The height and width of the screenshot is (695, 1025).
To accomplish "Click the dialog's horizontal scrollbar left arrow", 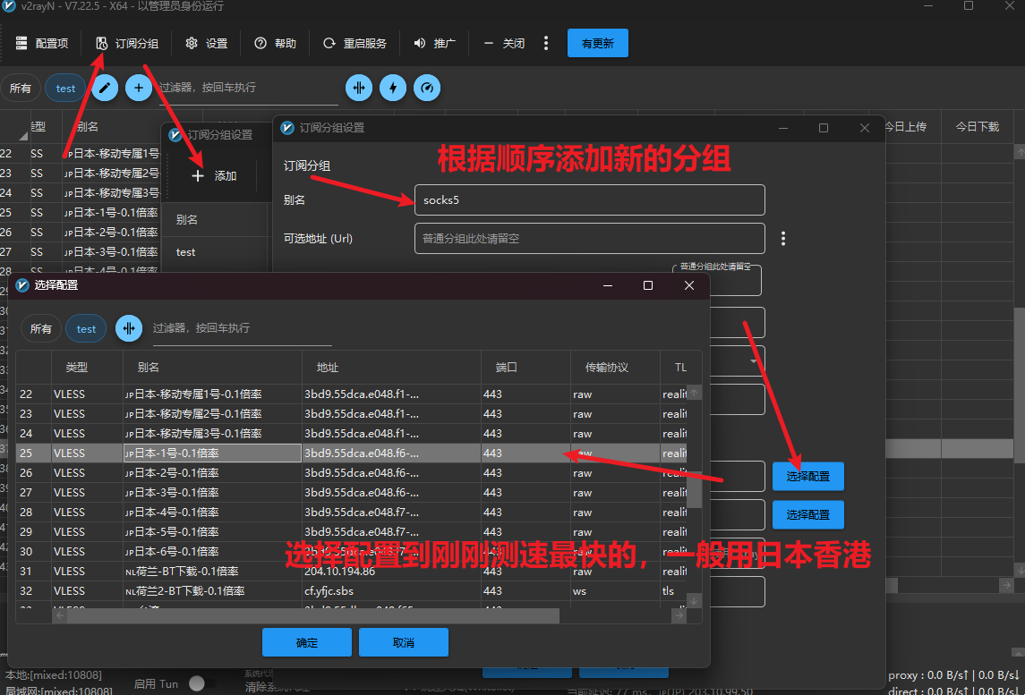I will 59,615.
